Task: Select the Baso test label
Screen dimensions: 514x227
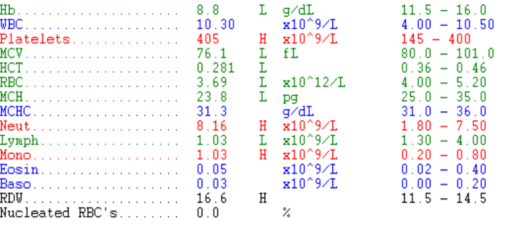Action: point(16,184)
